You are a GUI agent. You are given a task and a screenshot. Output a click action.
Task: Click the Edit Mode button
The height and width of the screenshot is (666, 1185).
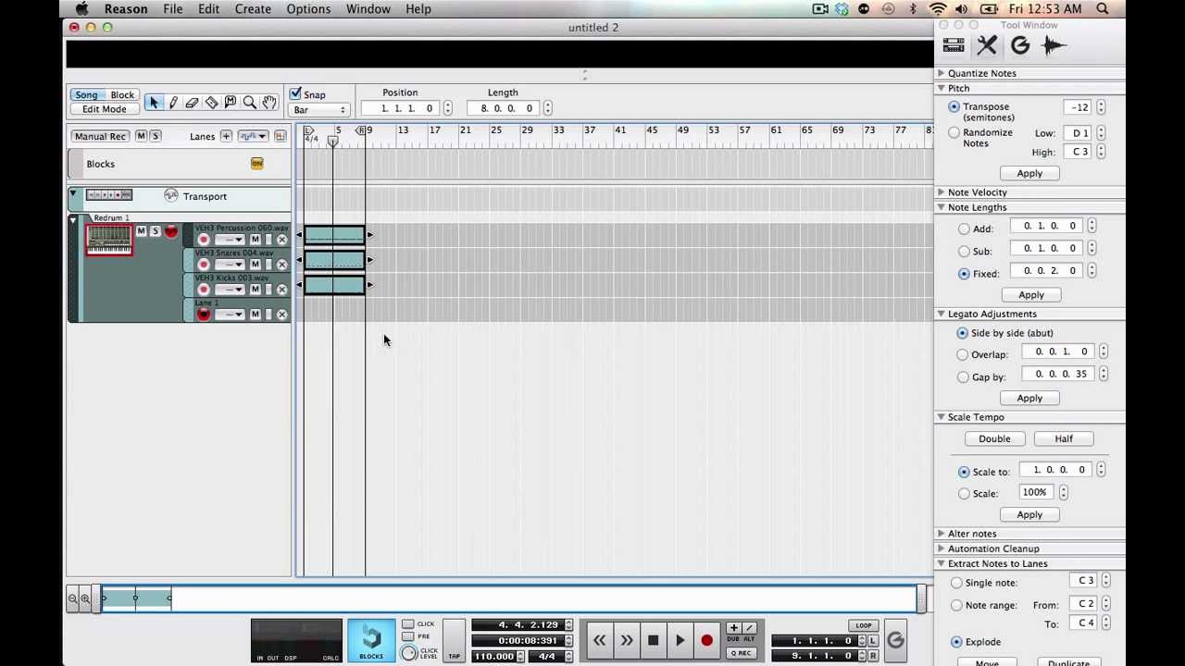click(105, 109)
